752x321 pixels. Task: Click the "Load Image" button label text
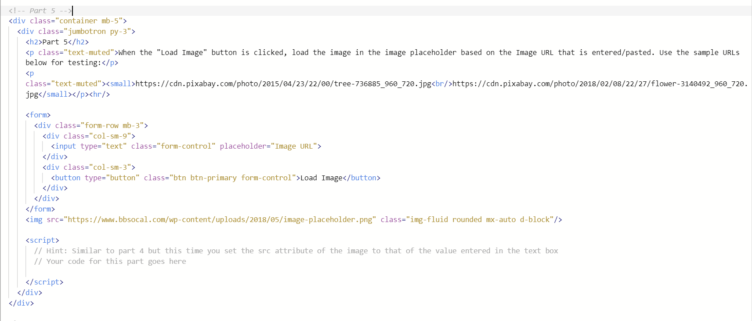point(322,178)
